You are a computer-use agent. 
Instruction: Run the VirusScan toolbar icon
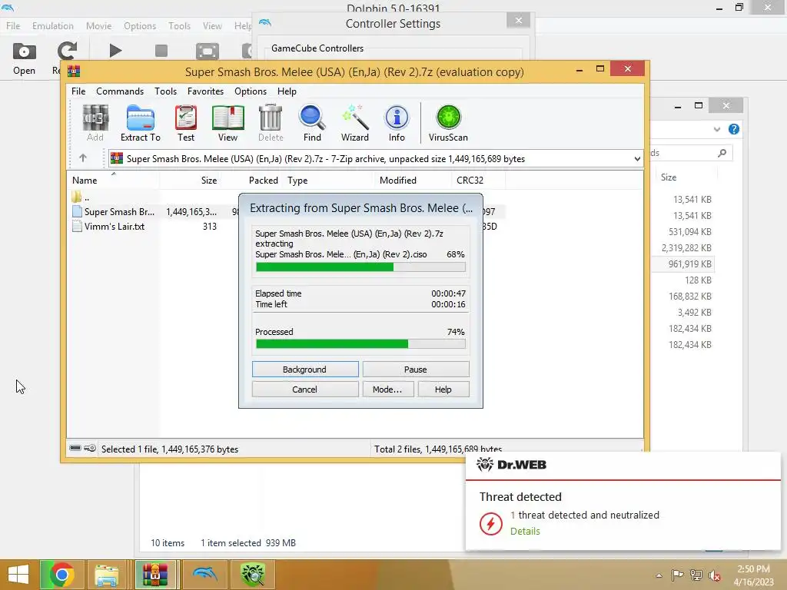pyautogui.click(x=448, y=123)
